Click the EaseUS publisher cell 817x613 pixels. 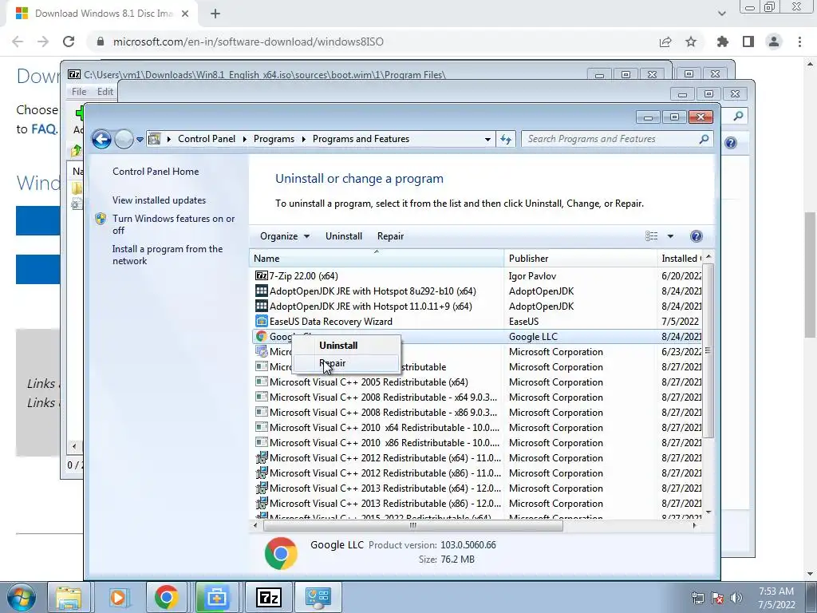point(523,322)
